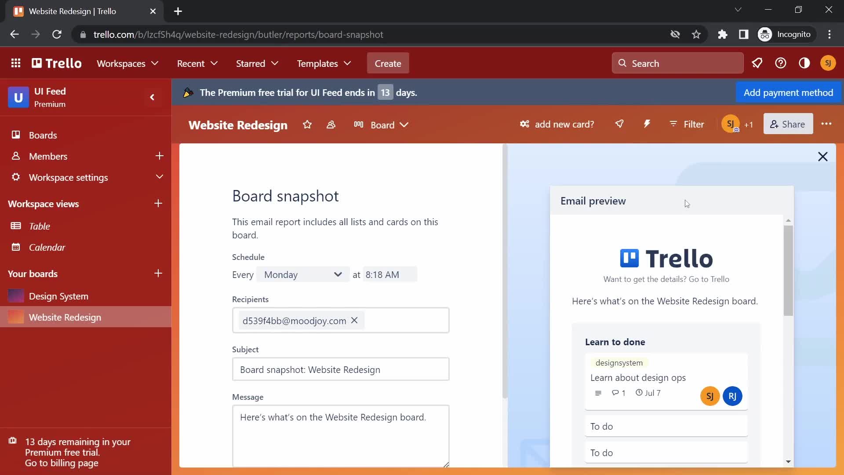Open the automation lightning bolt
The width and height of the screenshot is (844, 475).
647,124
